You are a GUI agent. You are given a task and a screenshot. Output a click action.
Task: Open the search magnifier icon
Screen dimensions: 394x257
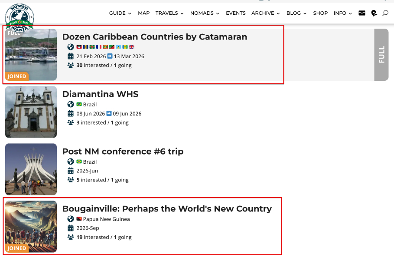385,13
